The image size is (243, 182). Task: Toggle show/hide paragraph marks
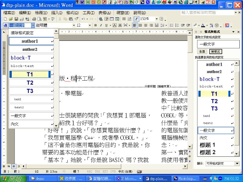[x=136, y=19]
